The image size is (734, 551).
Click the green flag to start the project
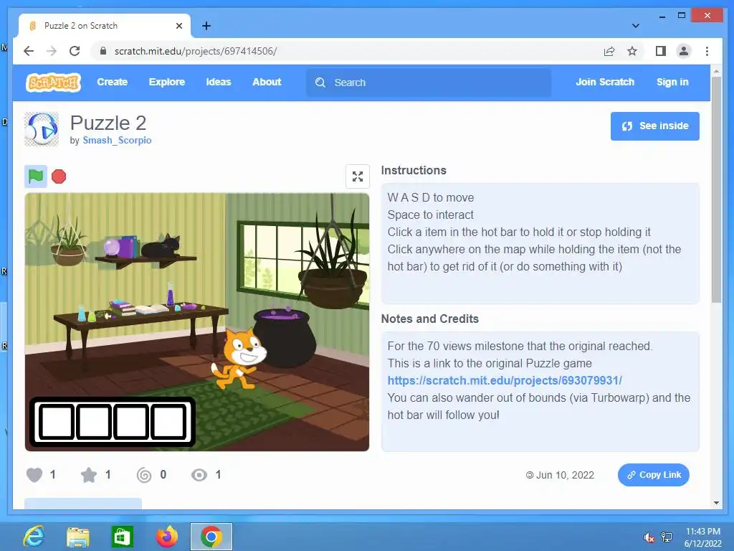36,176
